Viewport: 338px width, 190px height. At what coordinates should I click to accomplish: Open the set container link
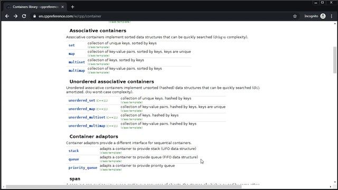[x=72, y=45]
